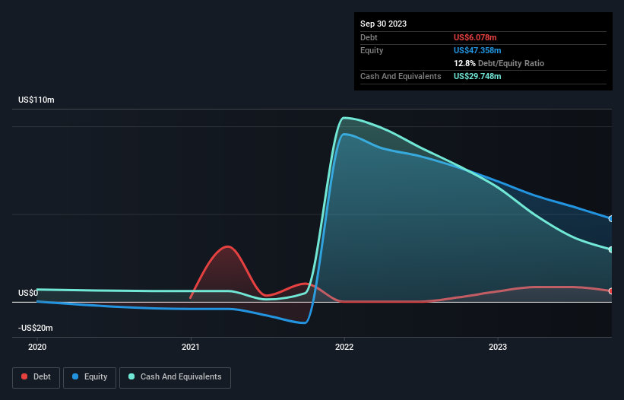Click the -US$20m y-axis label
Viewport: 624px width, 400px height.
pos(36,328)
